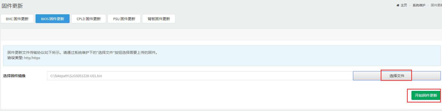Click the 固件更新 breadcrumb at far right
This screenshot has height=111, width=442.
coord(436,5)
